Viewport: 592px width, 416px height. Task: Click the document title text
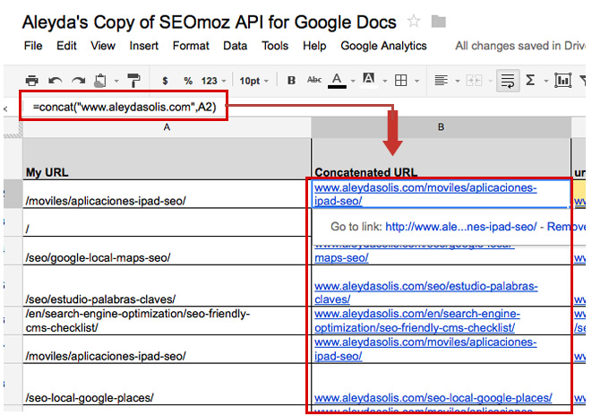[x=210, y=22]
